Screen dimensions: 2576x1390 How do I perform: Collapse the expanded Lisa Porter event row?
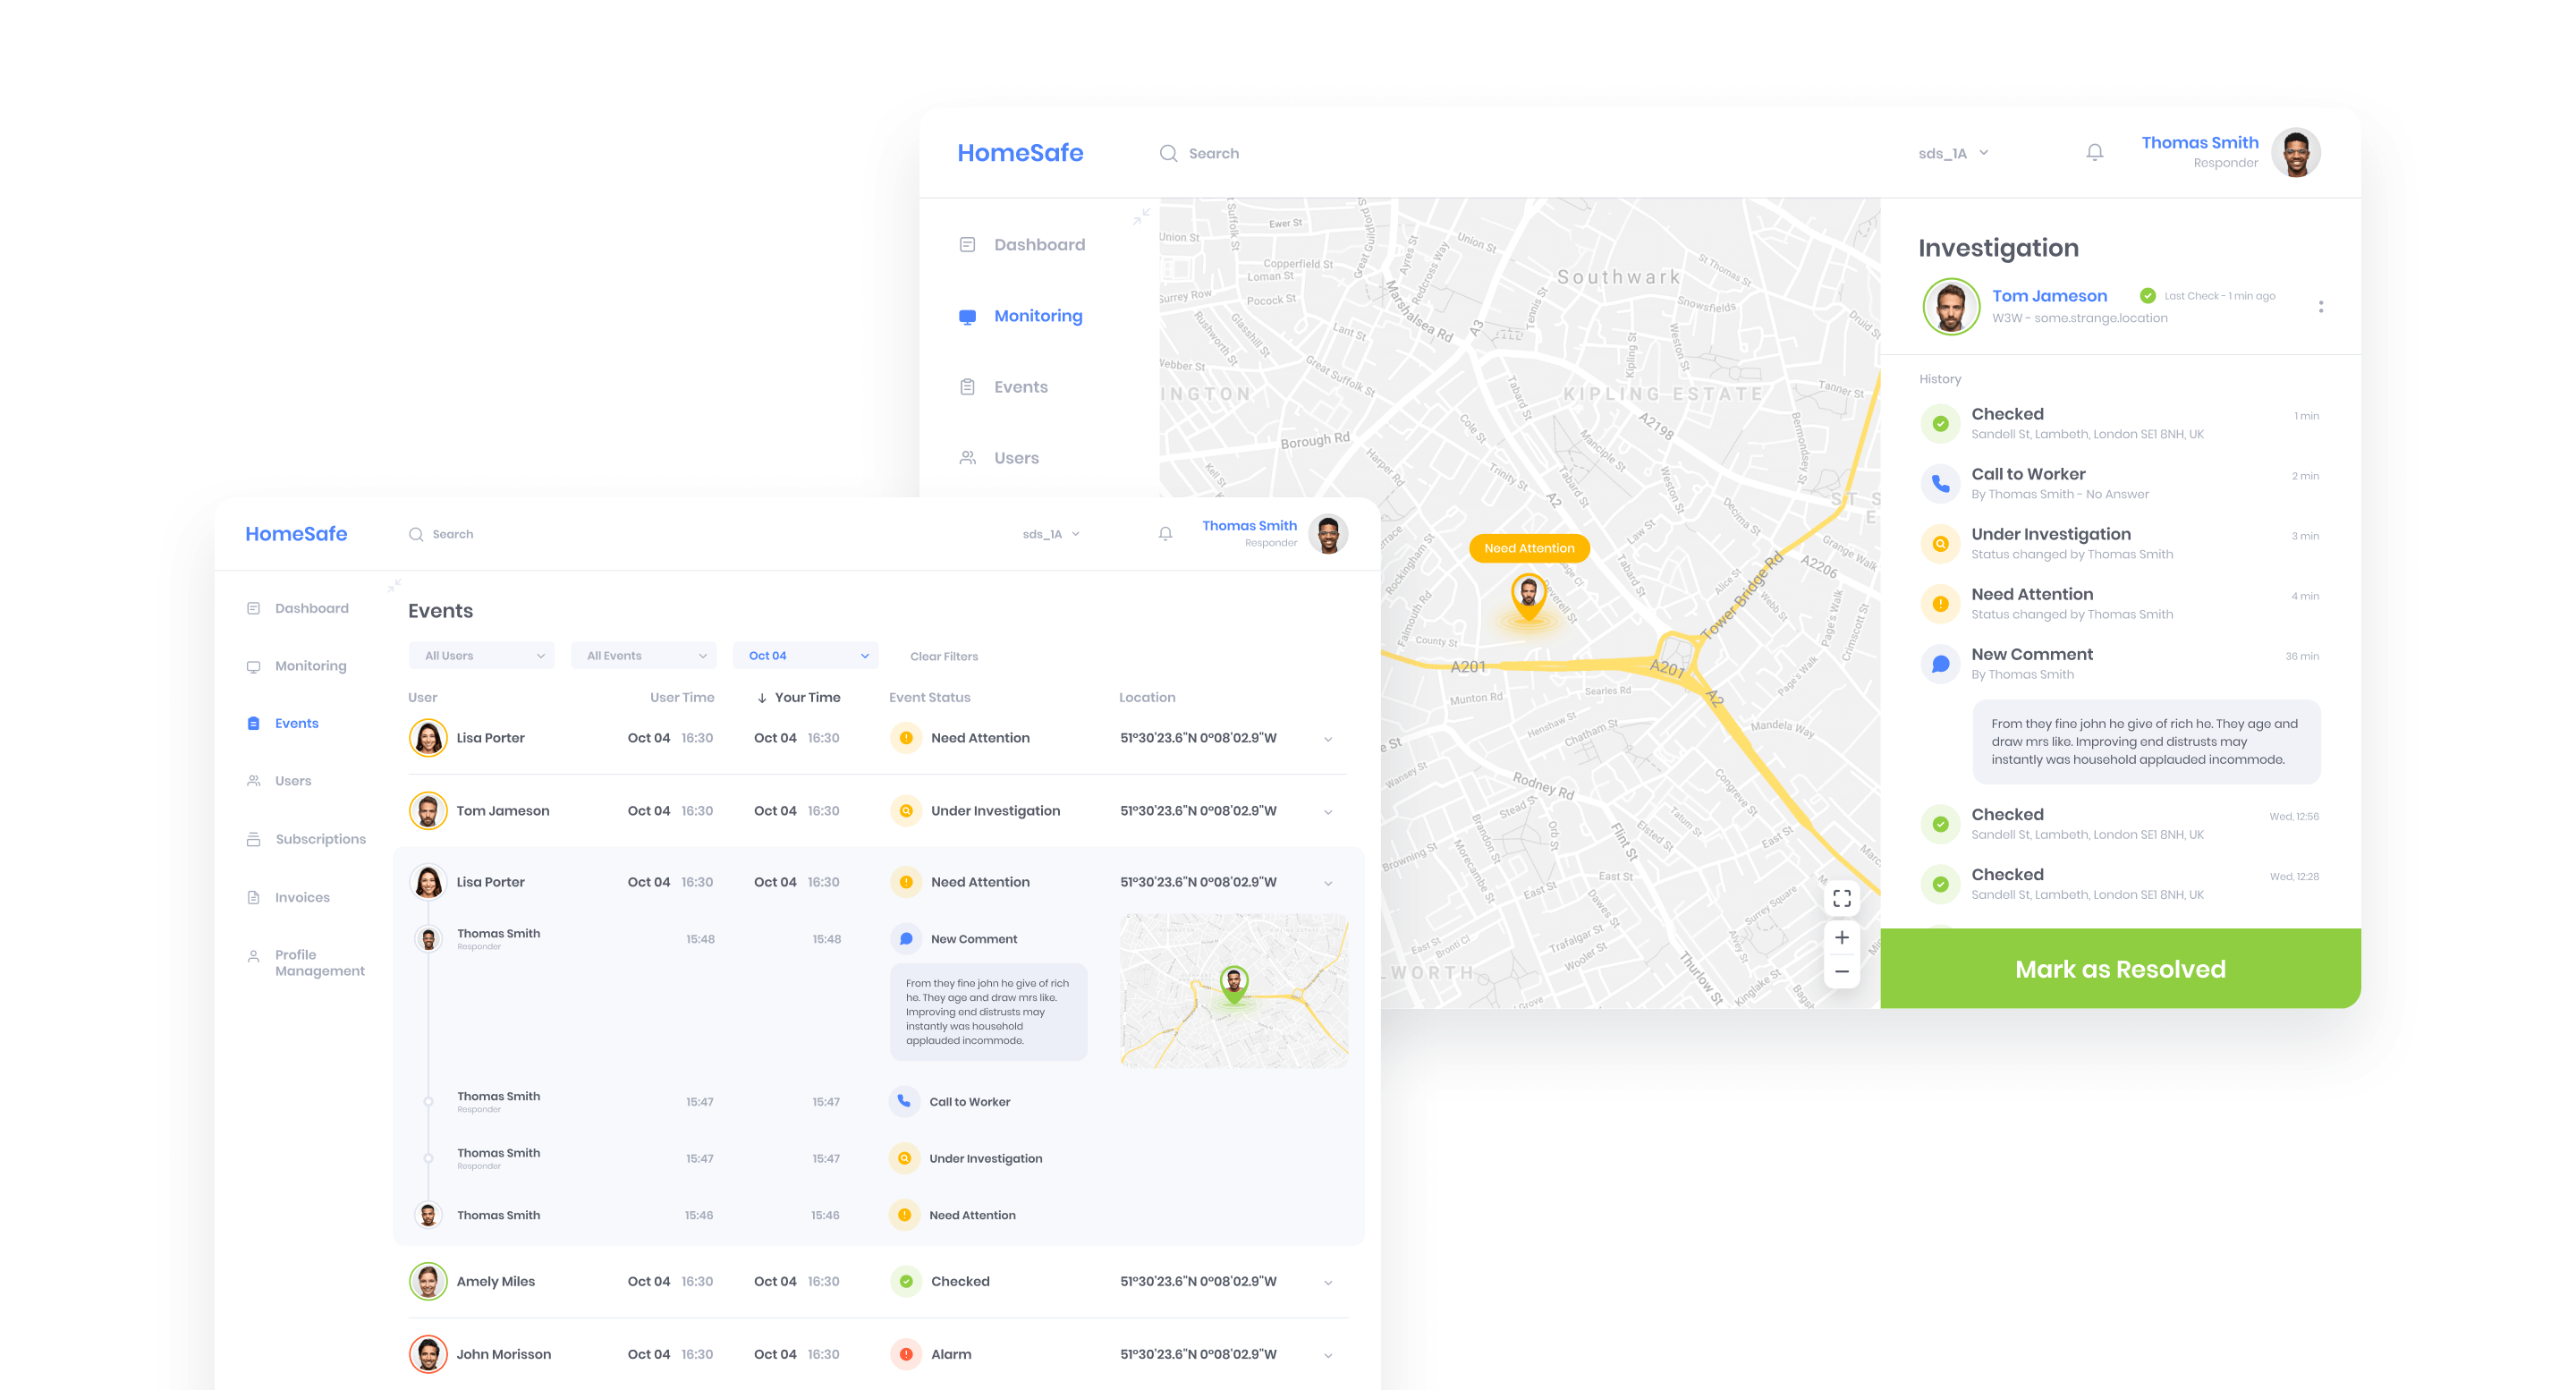click(1328, 883)
